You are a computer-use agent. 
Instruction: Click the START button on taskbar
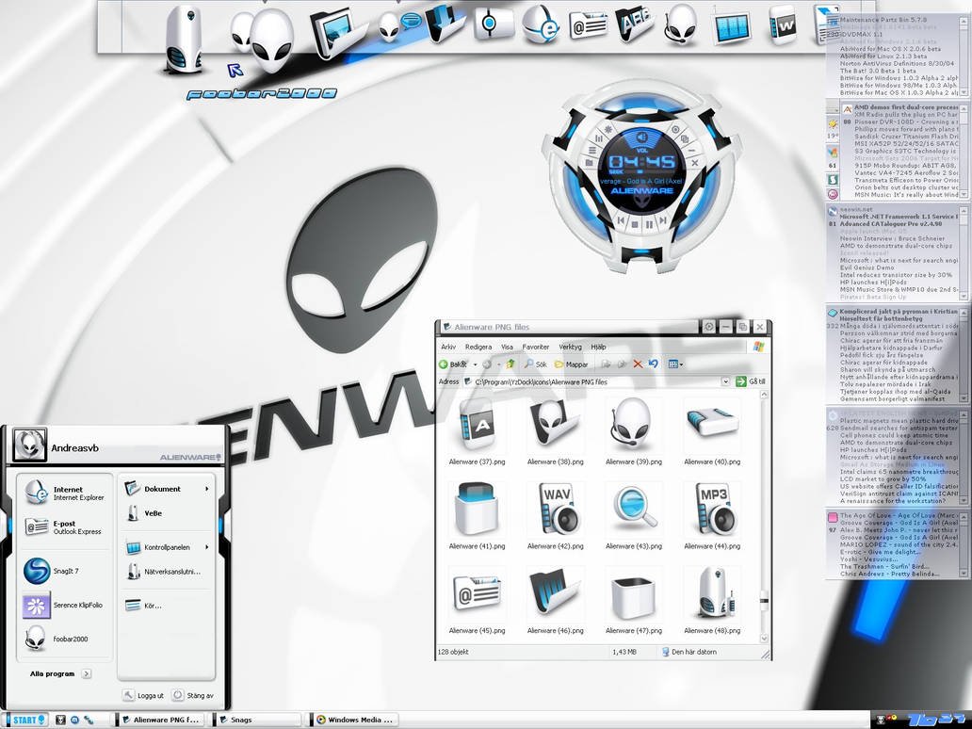[x=26, y=720]
